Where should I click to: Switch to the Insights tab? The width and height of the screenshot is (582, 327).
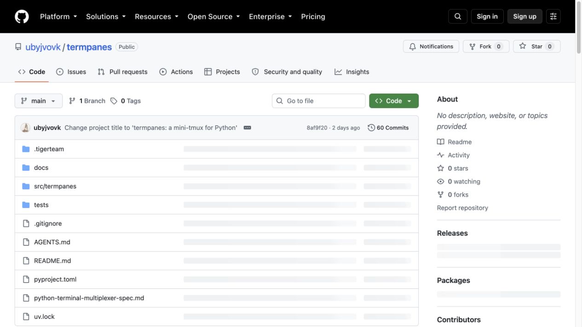[352, 72]
